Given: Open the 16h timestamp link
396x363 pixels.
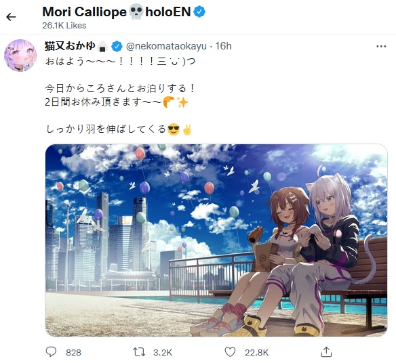Looking at the screenshot, I should click(x=223, y=46).
